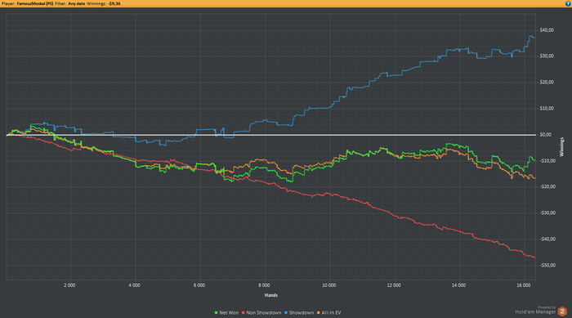
Task: Click the $10,00 y-axis label
Action: 547,109
